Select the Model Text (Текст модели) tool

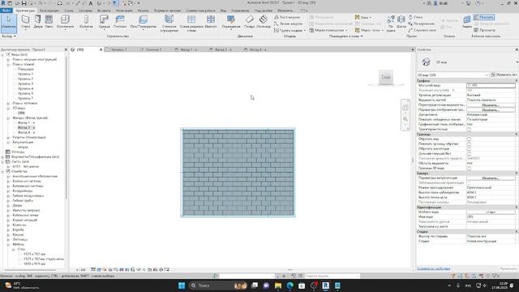click(x=287, y=17)
